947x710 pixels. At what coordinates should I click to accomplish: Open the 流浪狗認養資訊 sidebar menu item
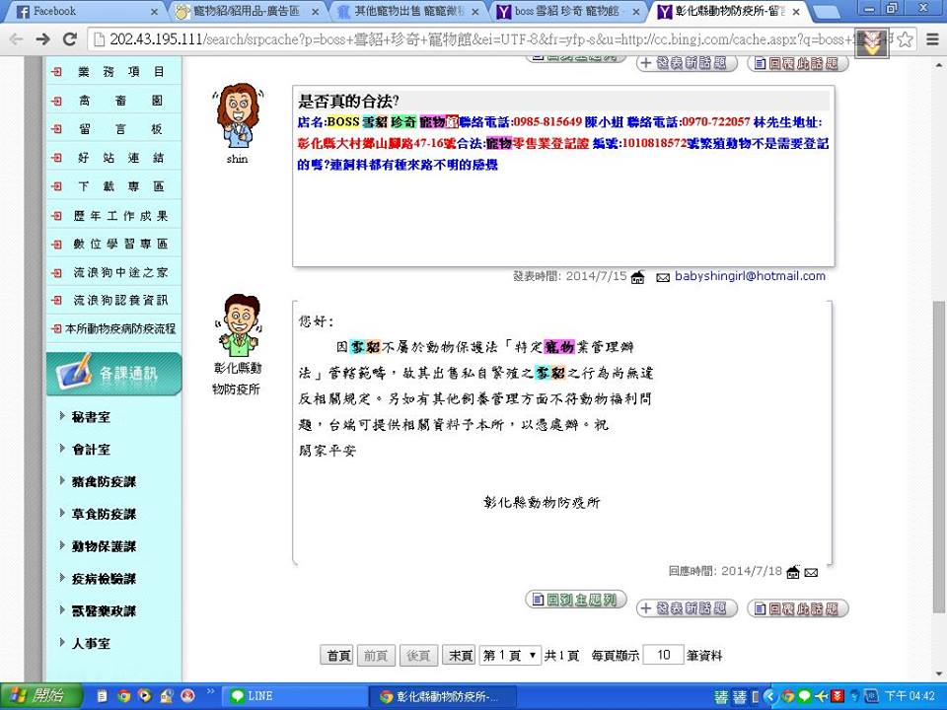coord(120,300)
